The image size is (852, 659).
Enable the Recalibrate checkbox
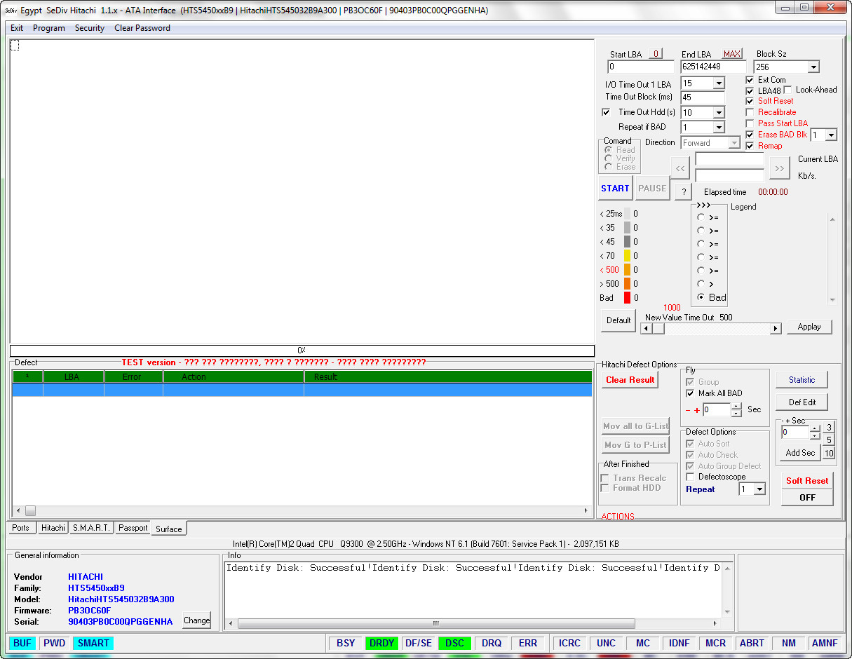click(750, 112)
